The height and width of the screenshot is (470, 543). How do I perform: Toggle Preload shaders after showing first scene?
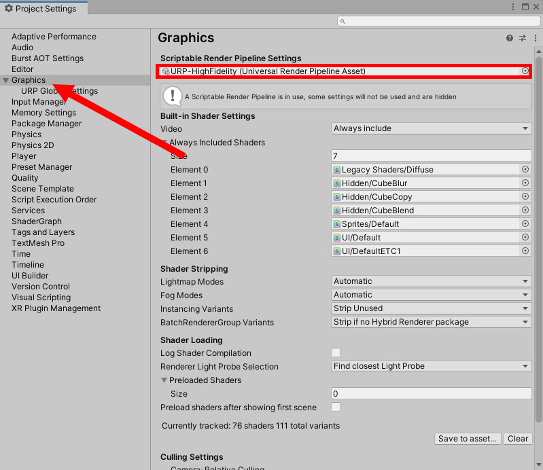(x=336, y=407)
